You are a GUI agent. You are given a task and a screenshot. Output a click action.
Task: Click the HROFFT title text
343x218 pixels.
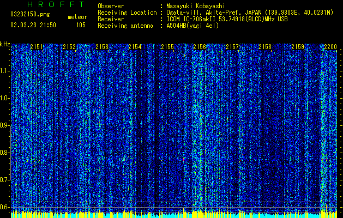pos(56,4)
